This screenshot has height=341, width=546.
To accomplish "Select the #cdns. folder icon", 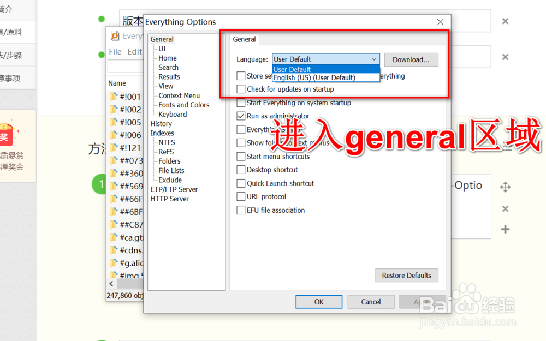I will (x=114, y=250).
